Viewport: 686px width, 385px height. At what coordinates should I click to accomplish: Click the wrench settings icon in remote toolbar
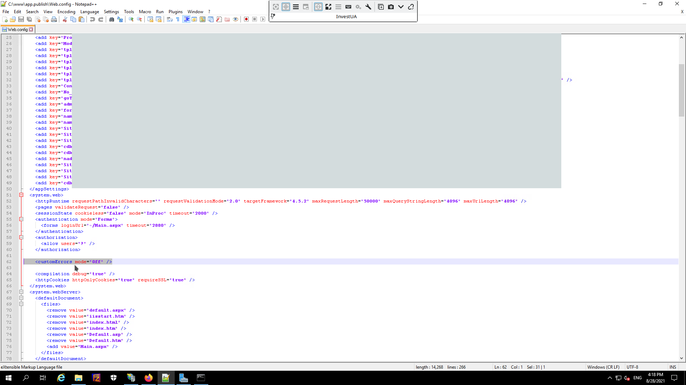tap(368, 7)
